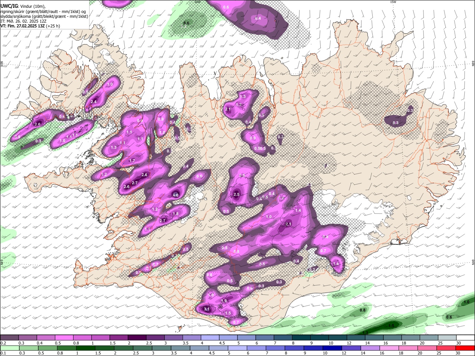
Task: Pick the bright pink snow swatch for 0.5–0.8 mm
Action: (x=64, y=338)
